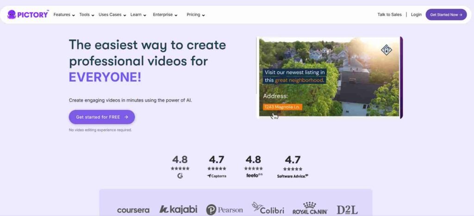Click 'No video editing experience required.' text
Screen dimensions: 474x216
click(x=100, y=130)
